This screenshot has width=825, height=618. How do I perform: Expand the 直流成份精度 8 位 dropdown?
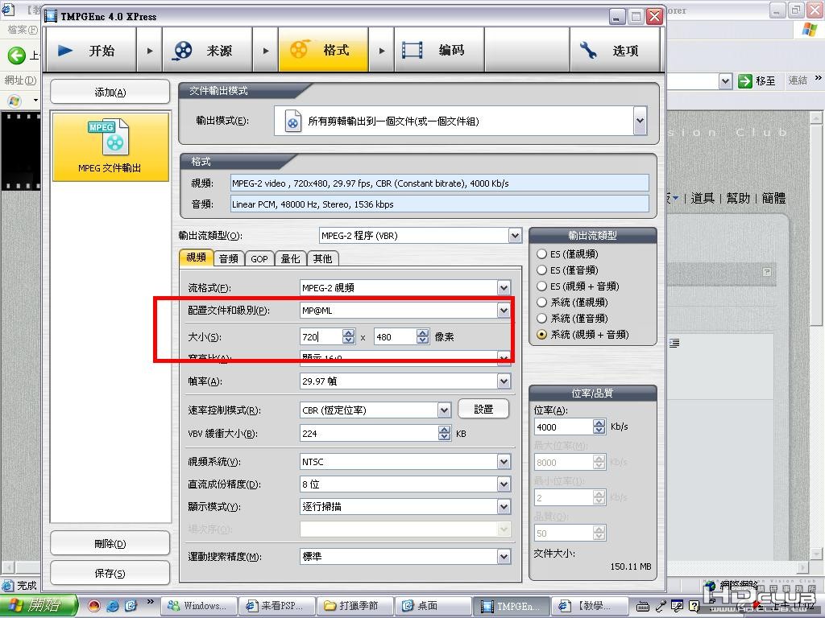[x=504, y=484]
